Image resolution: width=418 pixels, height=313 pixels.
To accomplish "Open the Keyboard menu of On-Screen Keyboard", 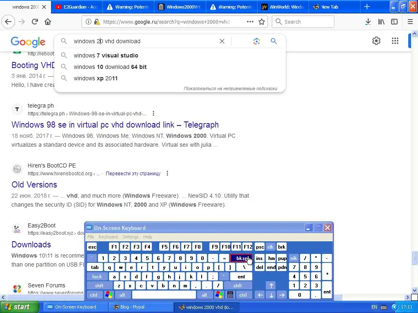I will [x=108, y=237].
